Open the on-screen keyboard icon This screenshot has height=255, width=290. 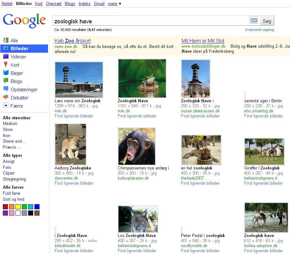pos(254,20)
